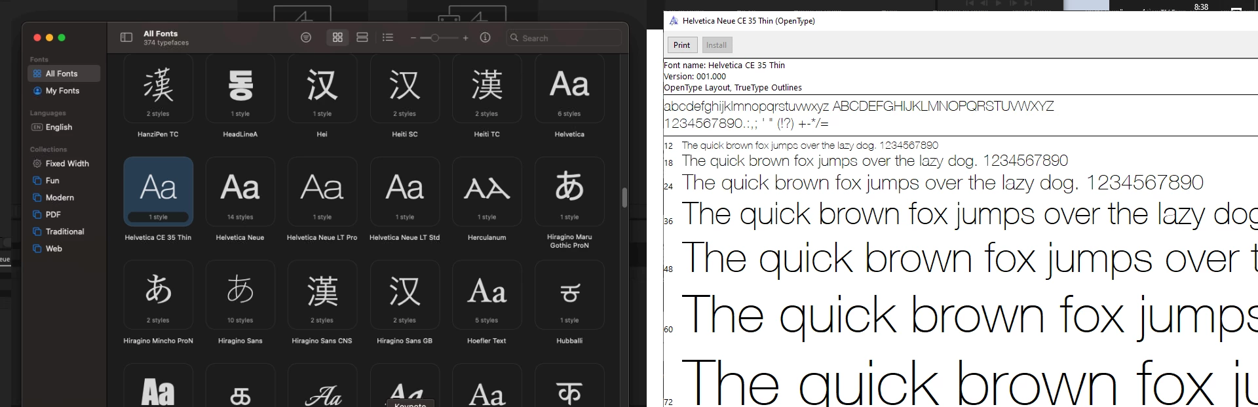Switch to list view in Font Book
This screenshot has width=1258, height=407.
coord(388,38)
